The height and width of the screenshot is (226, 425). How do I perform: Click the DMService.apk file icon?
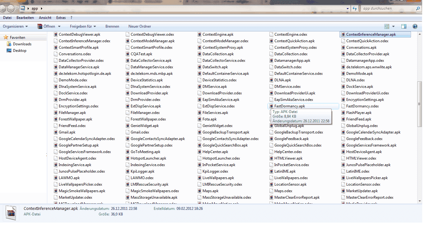pos(199,87)
